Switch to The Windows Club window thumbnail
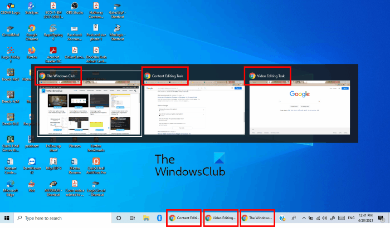 90,103
